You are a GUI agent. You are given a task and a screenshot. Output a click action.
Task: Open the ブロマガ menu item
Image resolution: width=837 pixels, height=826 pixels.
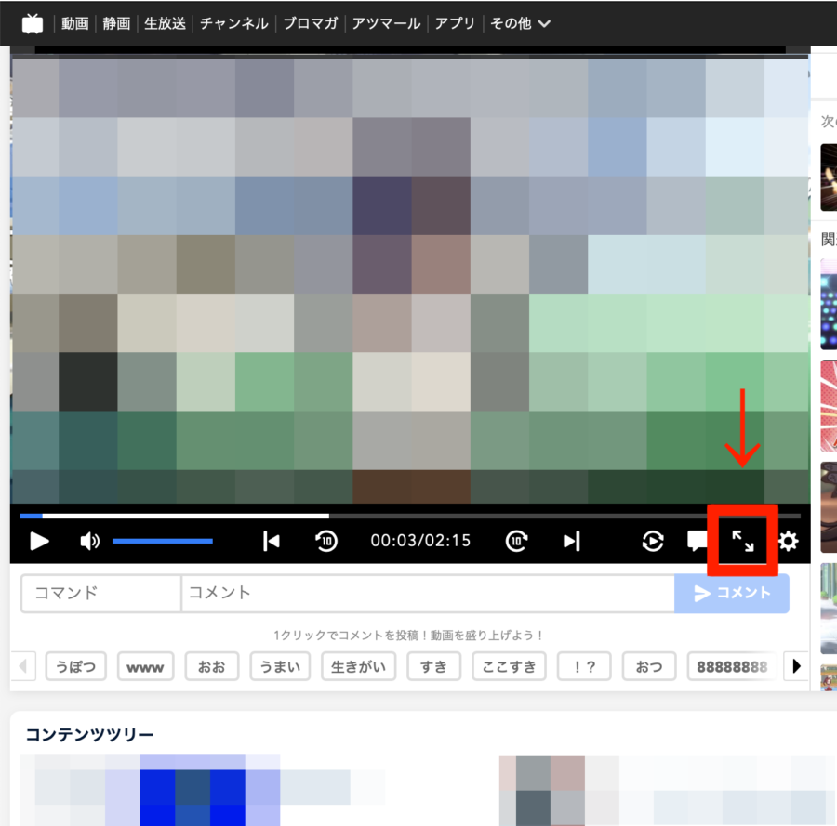[x=310, y=23]
